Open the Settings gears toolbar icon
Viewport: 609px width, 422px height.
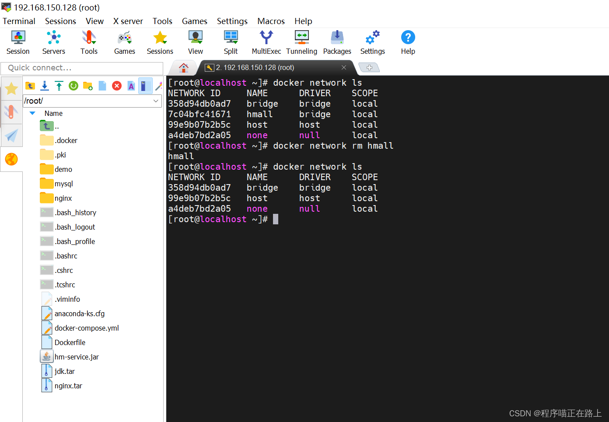pos(372,42)
